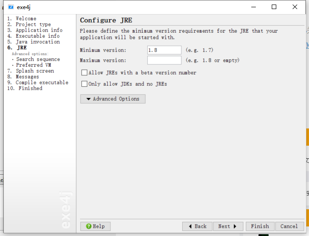Focus the Minimum version input field
The width and height of the screenshot is (309, 236).
click(164, 50)
